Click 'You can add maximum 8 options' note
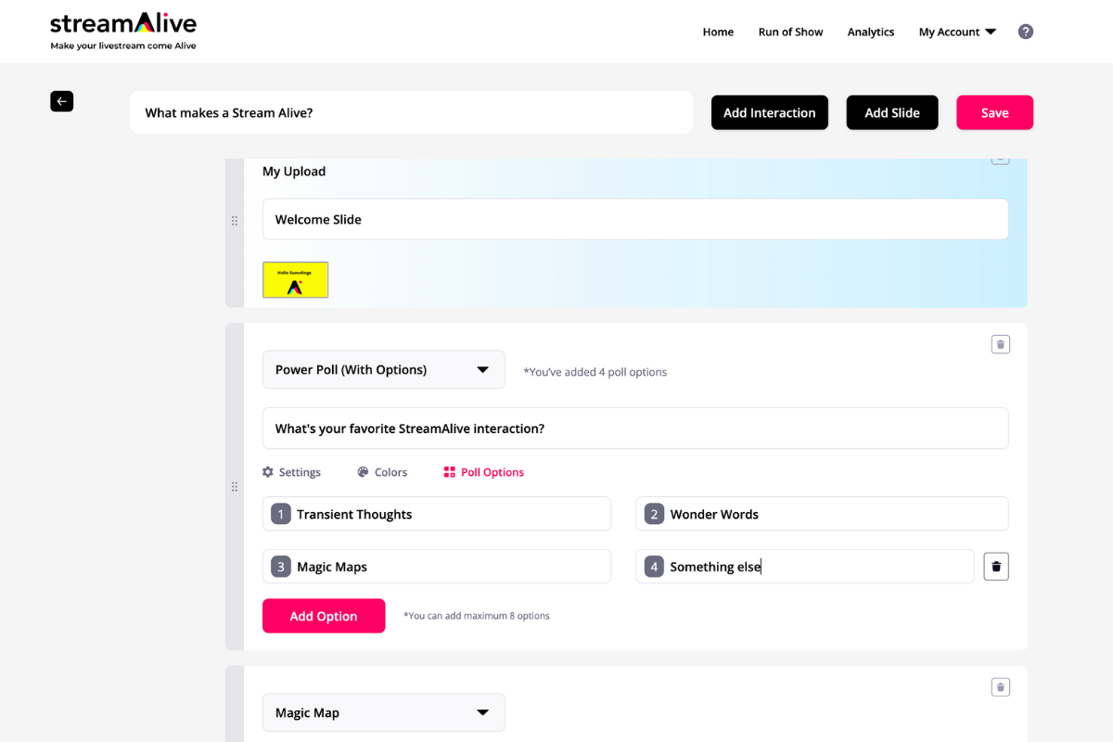This screenshot has height=742, width=1113. (477, 616)
